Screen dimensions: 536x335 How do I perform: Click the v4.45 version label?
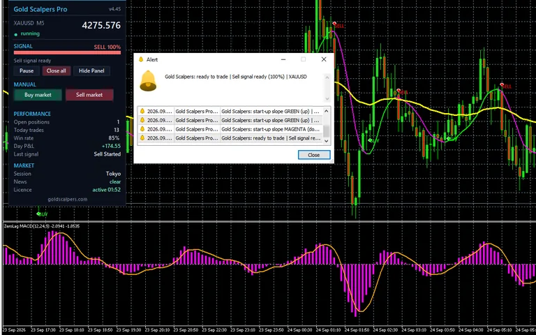pyautogui.click(x=114, y=9)
